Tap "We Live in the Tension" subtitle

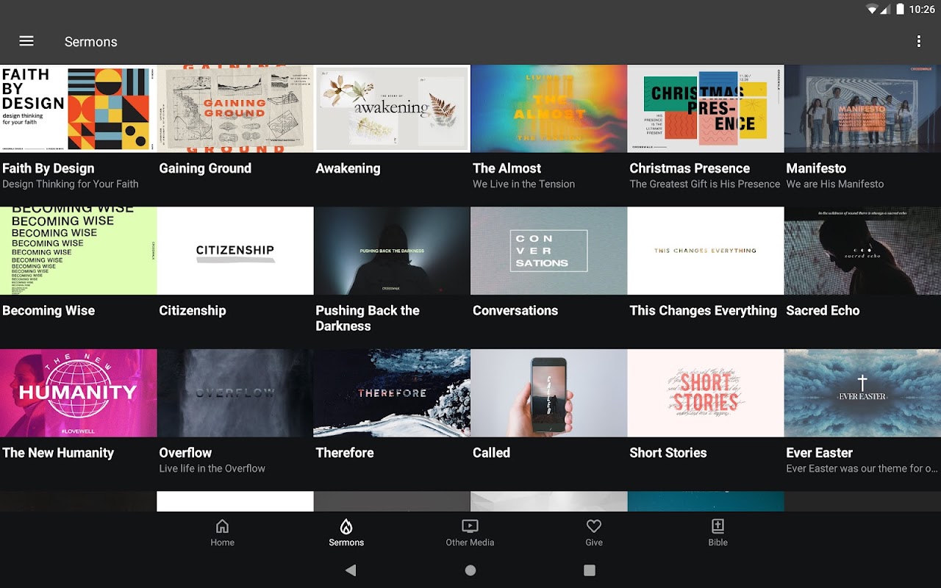524,184
